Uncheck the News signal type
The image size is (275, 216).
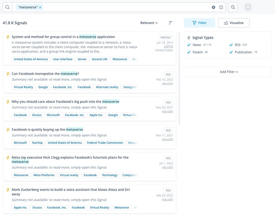pyautogui.click(x=189, y=45)
